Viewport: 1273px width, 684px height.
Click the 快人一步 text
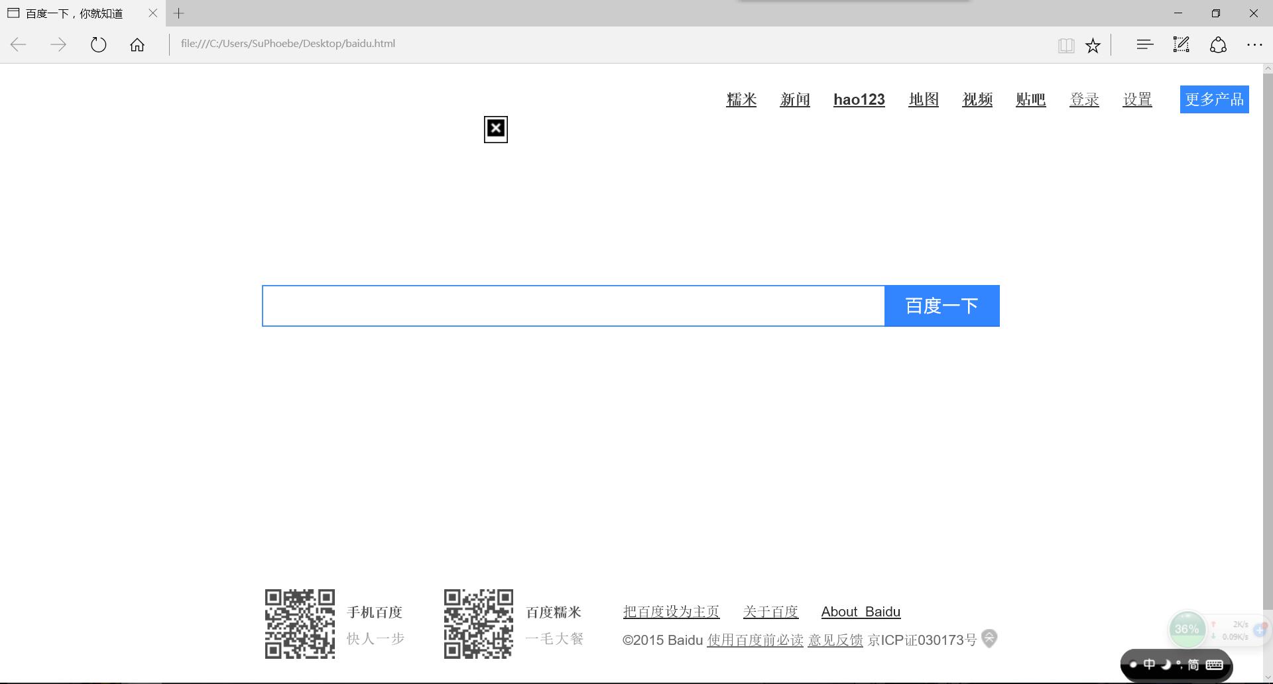pos(375,639)
